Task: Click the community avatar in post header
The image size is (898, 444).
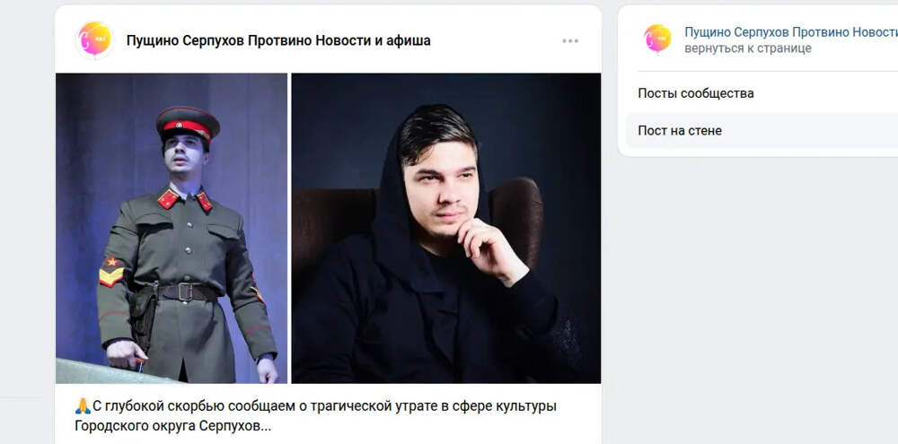Action: [94, 40]
